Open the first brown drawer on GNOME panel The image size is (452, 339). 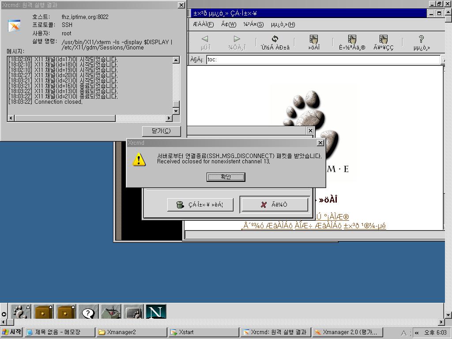click(x=43, y=312)
